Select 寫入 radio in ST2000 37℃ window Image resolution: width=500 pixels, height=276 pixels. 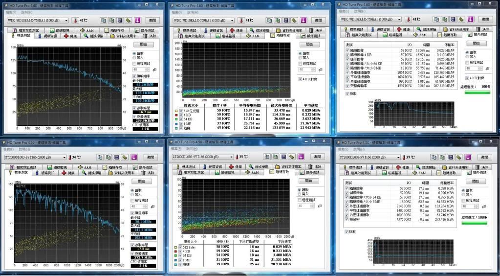coord(464,195)
